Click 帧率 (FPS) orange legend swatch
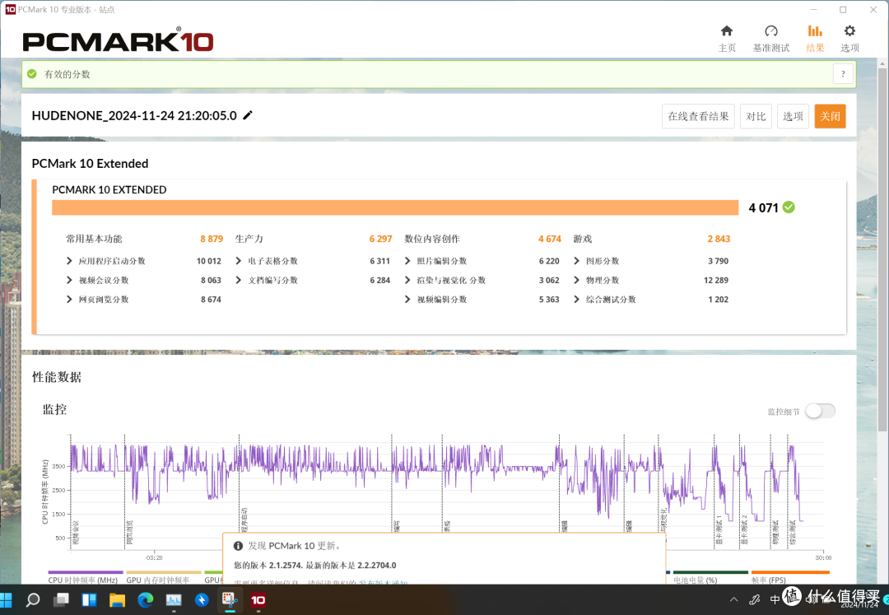 pos(790,572)
